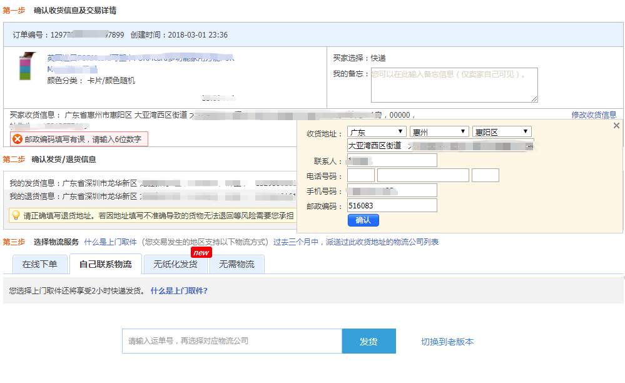Select the 无纸化发货 tab
Viewport: 625px width, 383px height.
coord(175,264)
